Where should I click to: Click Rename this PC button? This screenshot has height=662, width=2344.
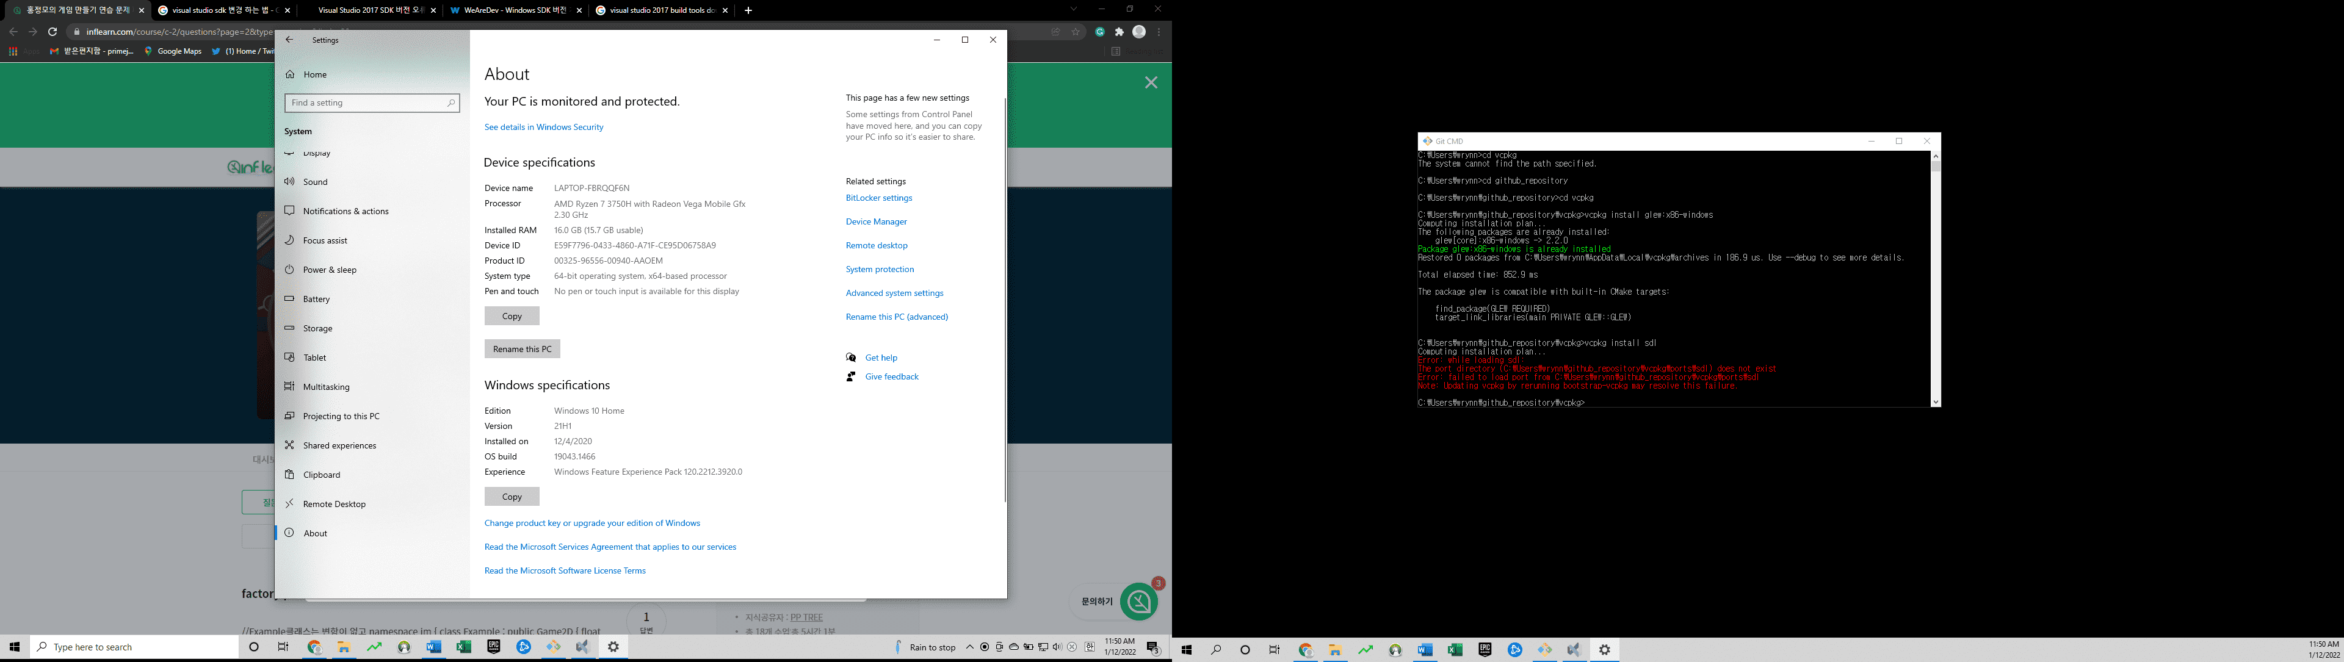(521, 349)
